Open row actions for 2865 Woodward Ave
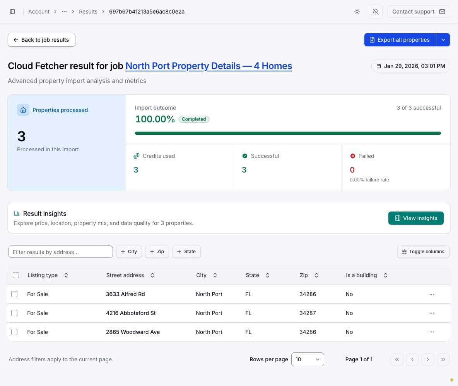This screenshot has width=458, height=386. (432, 332)
